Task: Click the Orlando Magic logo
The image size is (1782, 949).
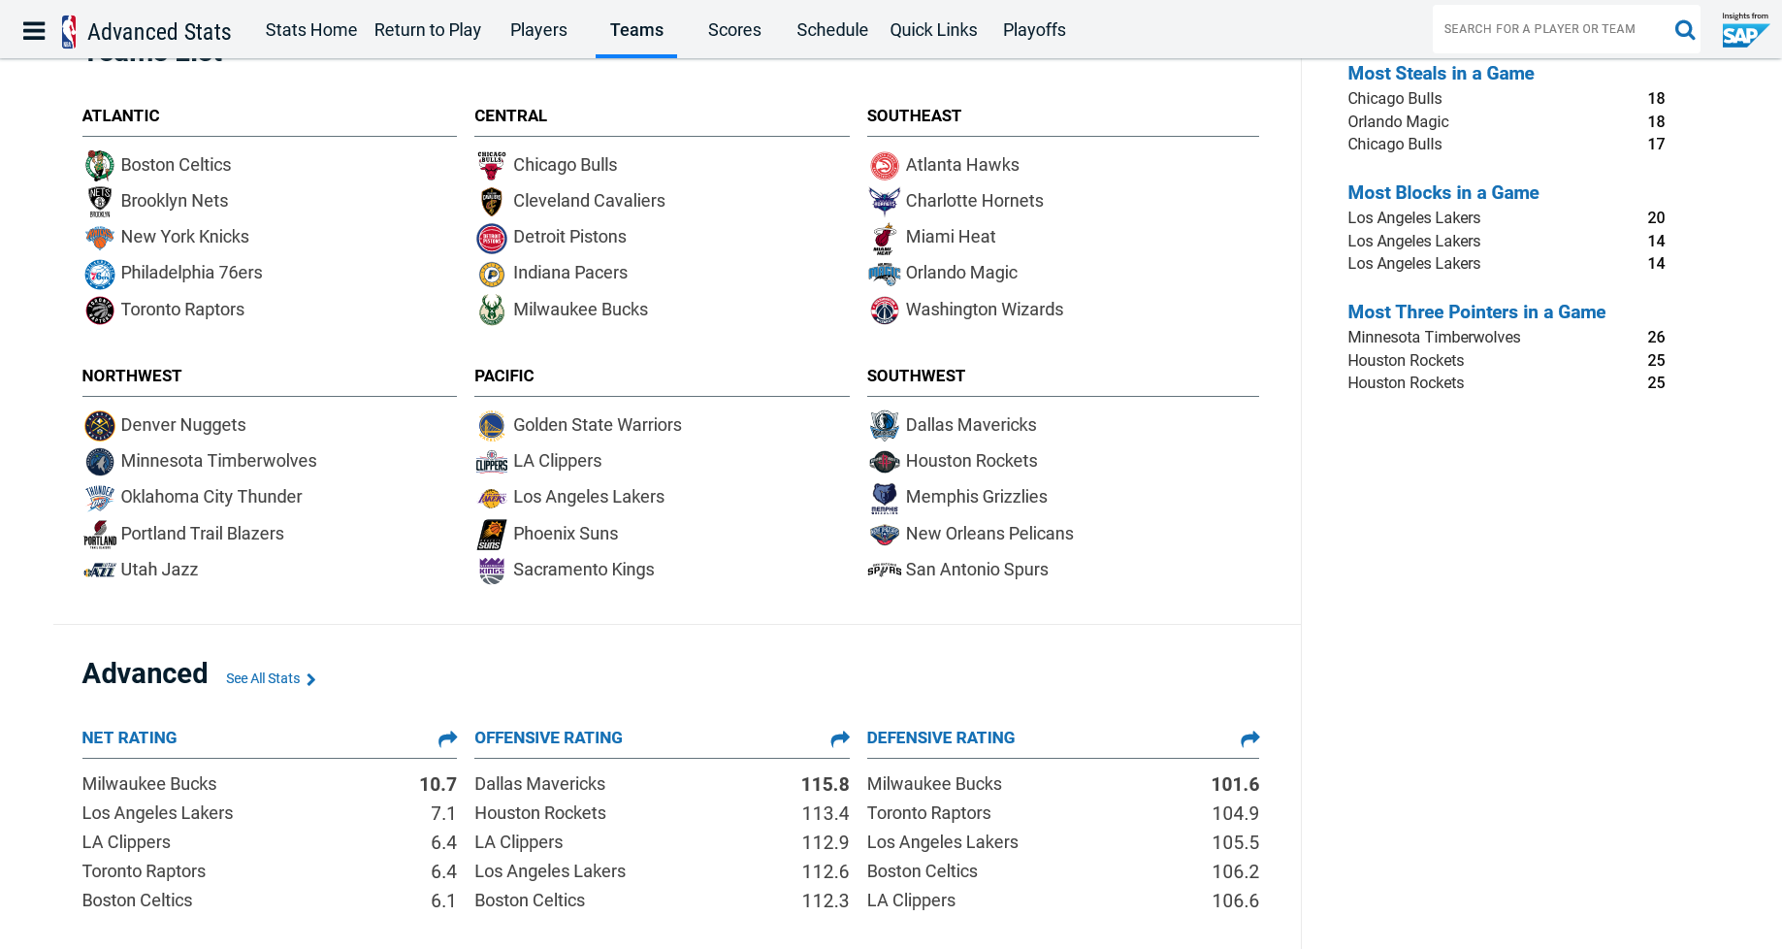Action: 884,274
